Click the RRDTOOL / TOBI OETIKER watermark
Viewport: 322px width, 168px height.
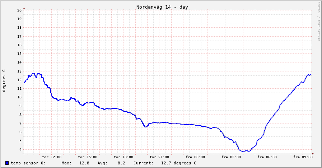[x=318, y=21]
